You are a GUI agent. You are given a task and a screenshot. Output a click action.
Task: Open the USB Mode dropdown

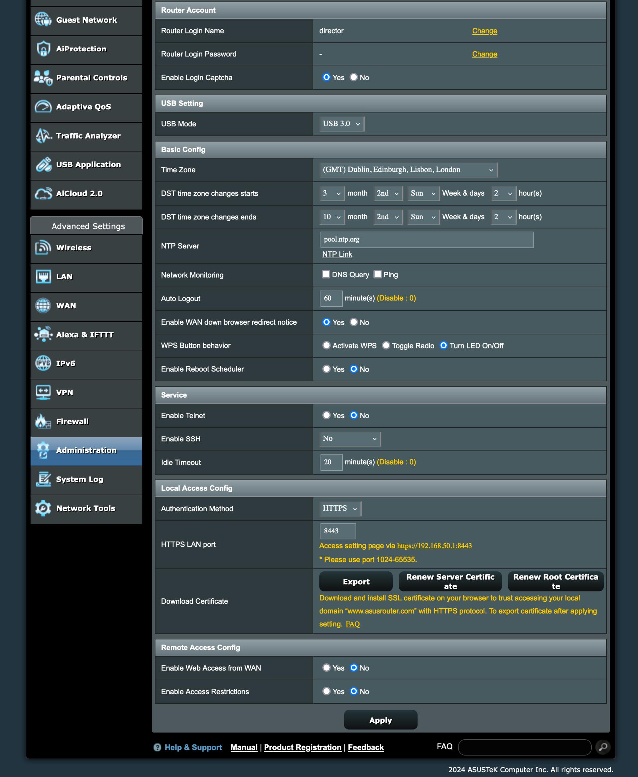(341, 124)
